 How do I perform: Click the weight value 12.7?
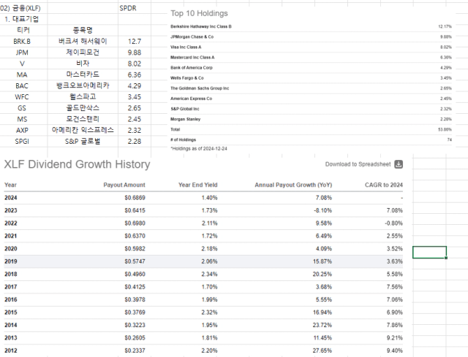[x=135, y=42]
